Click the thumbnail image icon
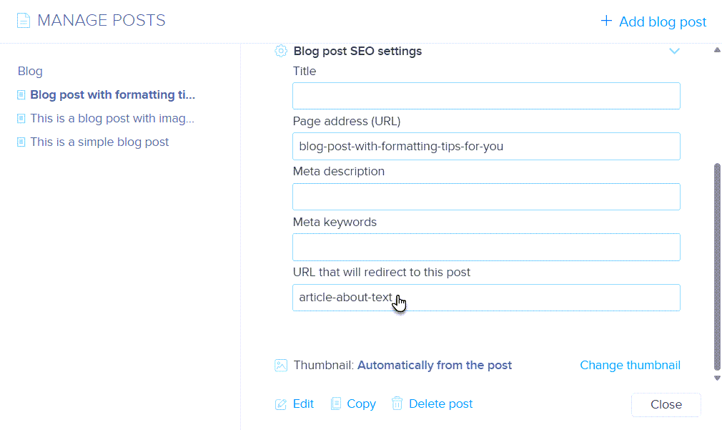The image size is (722, 430). [x=281, y=366]
